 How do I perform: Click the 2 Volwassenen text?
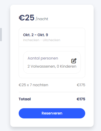(42, 66)
